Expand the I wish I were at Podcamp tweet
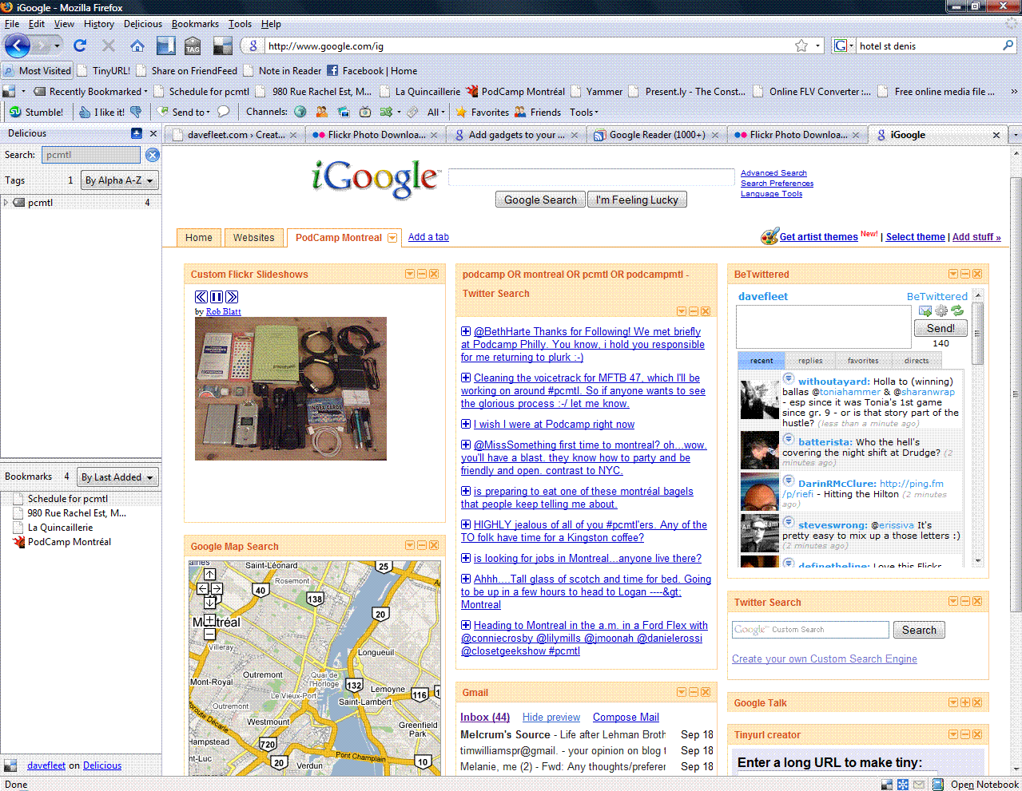 (466, 424)
